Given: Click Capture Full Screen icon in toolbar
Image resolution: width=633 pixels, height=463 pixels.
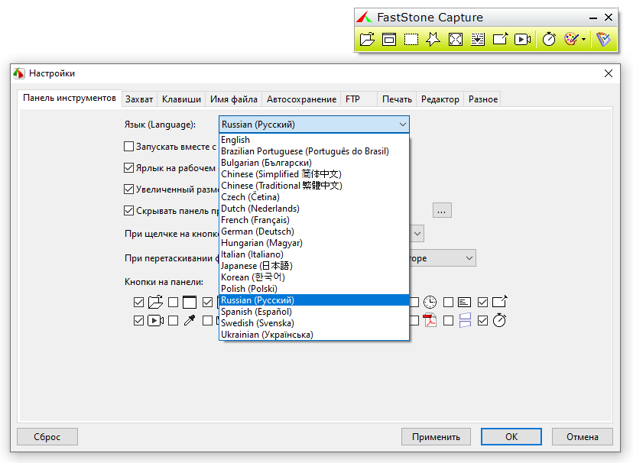Looking at the screenshot, I should point(456,40).
